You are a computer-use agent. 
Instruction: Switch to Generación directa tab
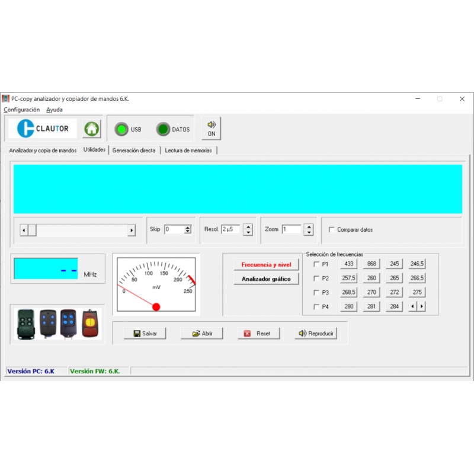[134, 150]
